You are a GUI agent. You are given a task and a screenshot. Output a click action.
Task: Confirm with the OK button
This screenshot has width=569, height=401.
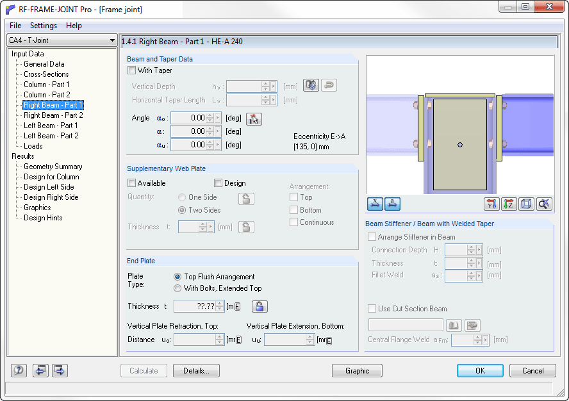point(480,371)
